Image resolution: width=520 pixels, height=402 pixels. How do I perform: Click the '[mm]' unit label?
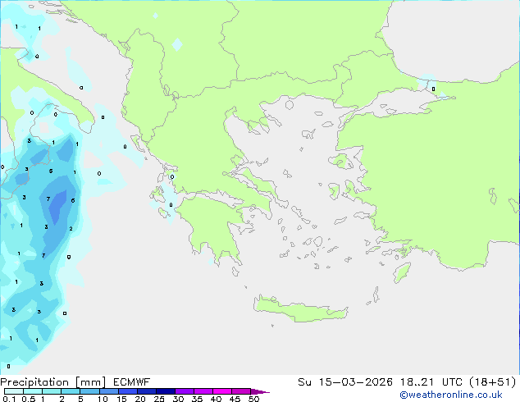[x=90, y=382]
